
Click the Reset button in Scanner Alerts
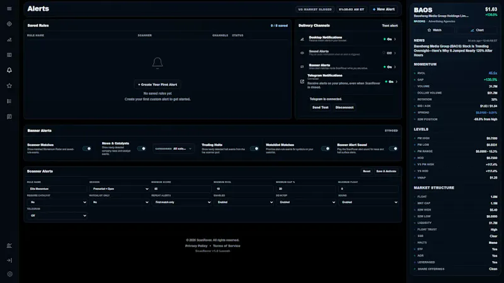[367, 171]
